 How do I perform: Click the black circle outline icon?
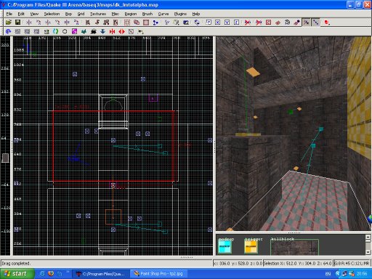(65, 31)
